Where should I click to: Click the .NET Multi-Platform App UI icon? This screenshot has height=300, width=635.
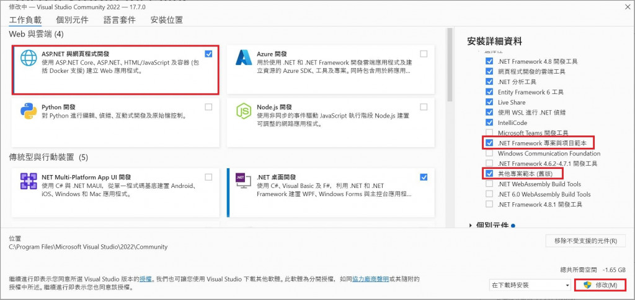pyautogui.click(x=29, y=181)
